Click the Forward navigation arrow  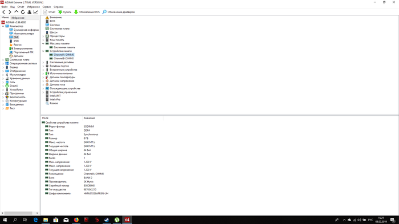(10, 12)
